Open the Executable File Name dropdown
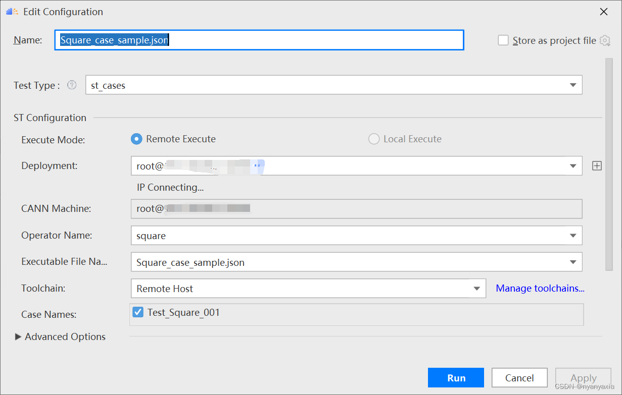Viewport: 622px width, 395px height. [573, 262]
